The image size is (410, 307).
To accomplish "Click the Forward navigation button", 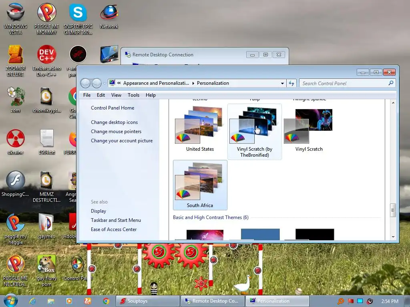I will click(96, 83).
